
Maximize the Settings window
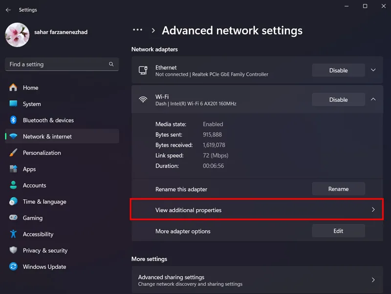pos(365,6)
